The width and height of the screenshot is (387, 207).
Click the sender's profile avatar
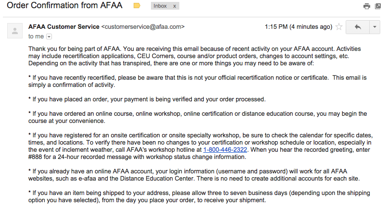click(15, 31)
